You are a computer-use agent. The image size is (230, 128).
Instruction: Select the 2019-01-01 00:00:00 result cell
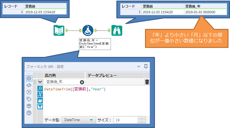205,12
